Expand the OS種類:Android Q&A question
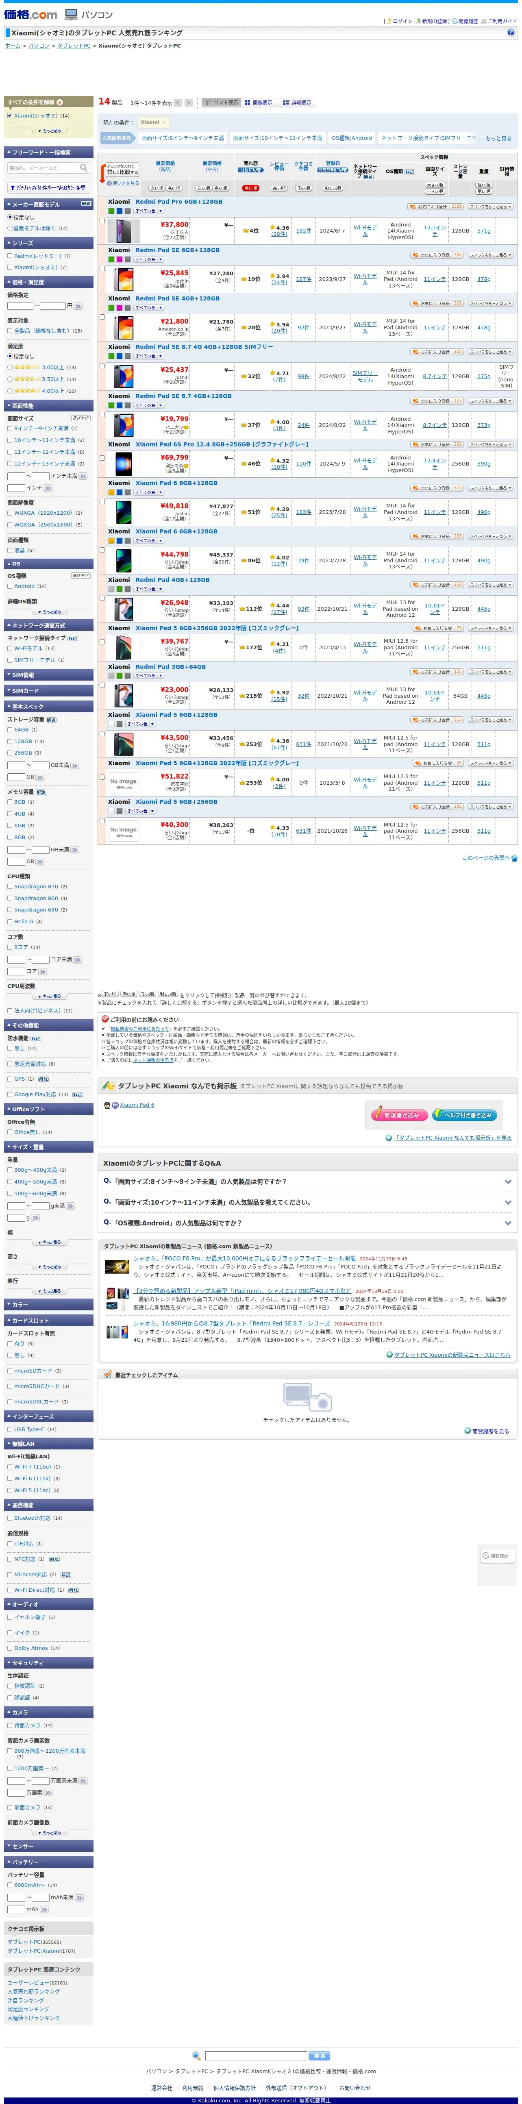 (307, 1223)
